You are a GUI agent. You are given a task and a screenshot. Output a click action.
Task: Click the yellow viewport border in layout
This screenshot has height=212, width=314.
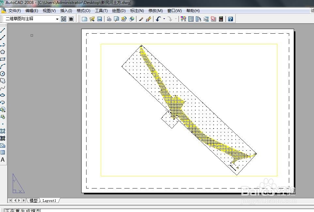[189, 44]
